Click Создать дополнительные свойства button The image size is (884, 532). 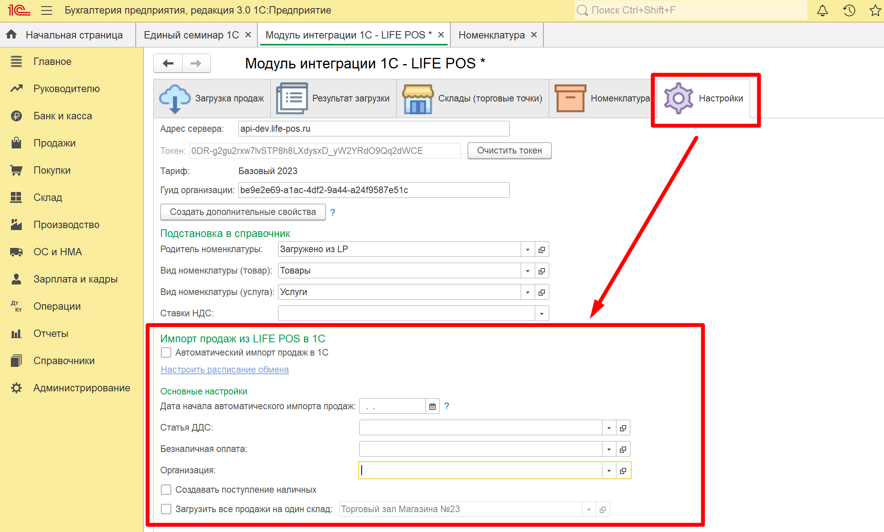(243, 212)
